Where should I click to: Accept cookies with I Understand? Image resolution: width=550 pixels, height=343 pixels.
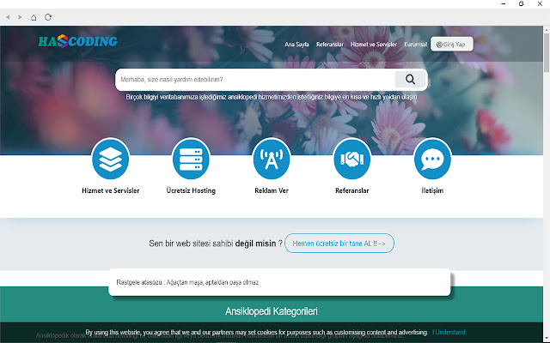tap(449, 332)
